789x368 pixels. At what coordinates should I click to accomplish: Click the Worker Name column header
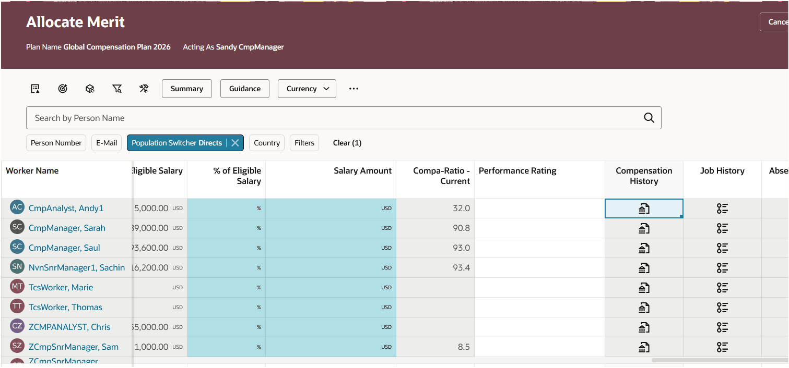tap(66, 179)
